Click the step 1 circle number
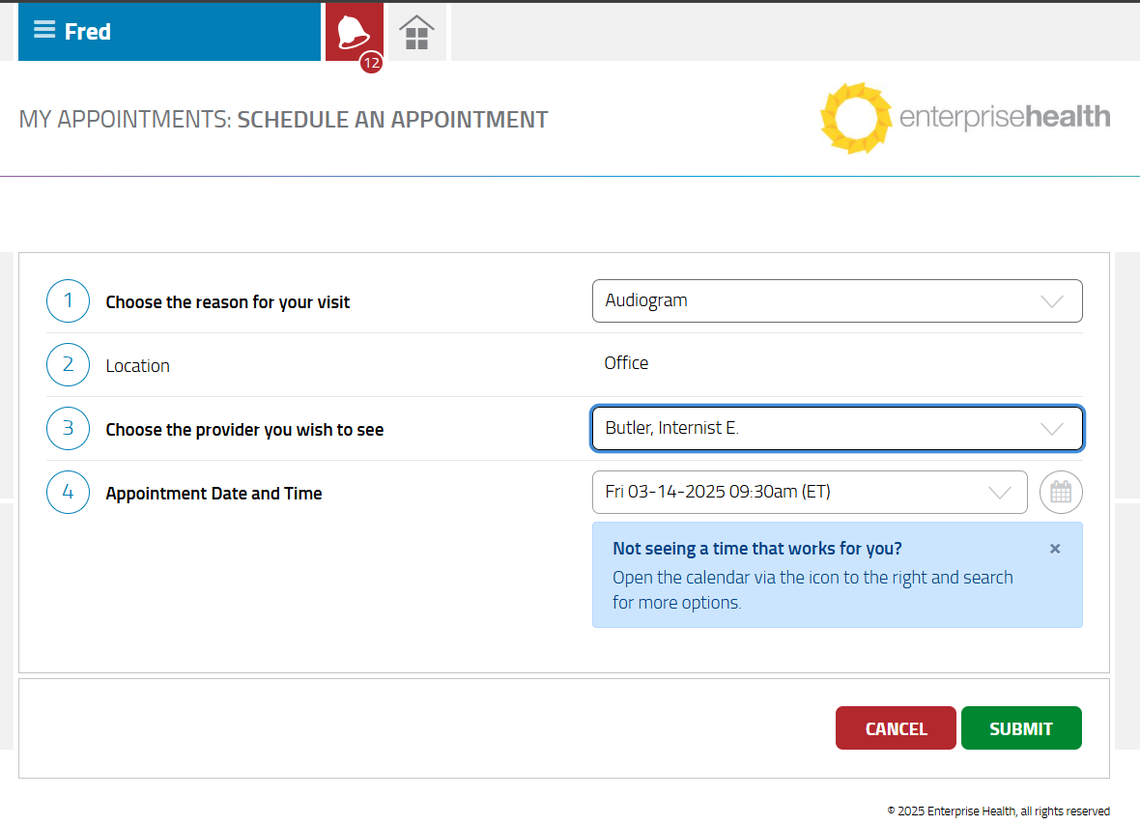The image size is (1140, 825). 68,301
